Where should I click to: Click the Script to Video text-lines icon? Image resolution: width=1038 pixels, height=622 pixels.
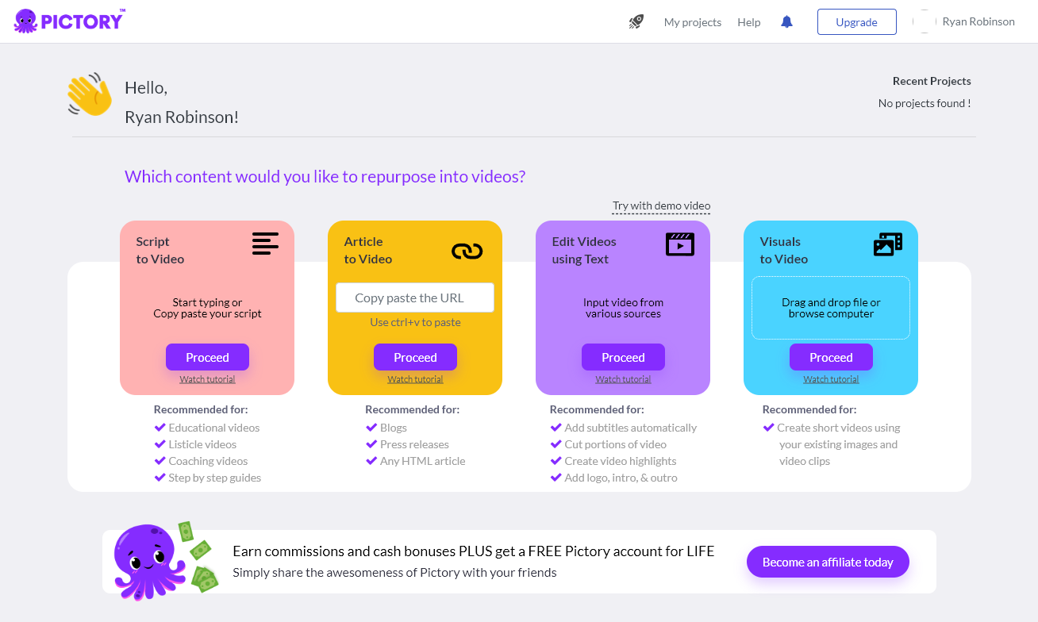[x=265, y=244]
